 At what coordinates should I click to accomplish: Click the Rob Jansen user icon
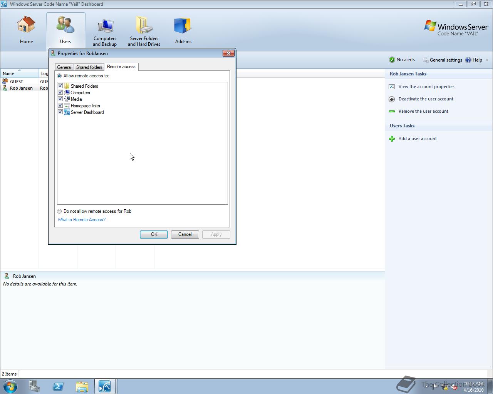tap(5, 88)
